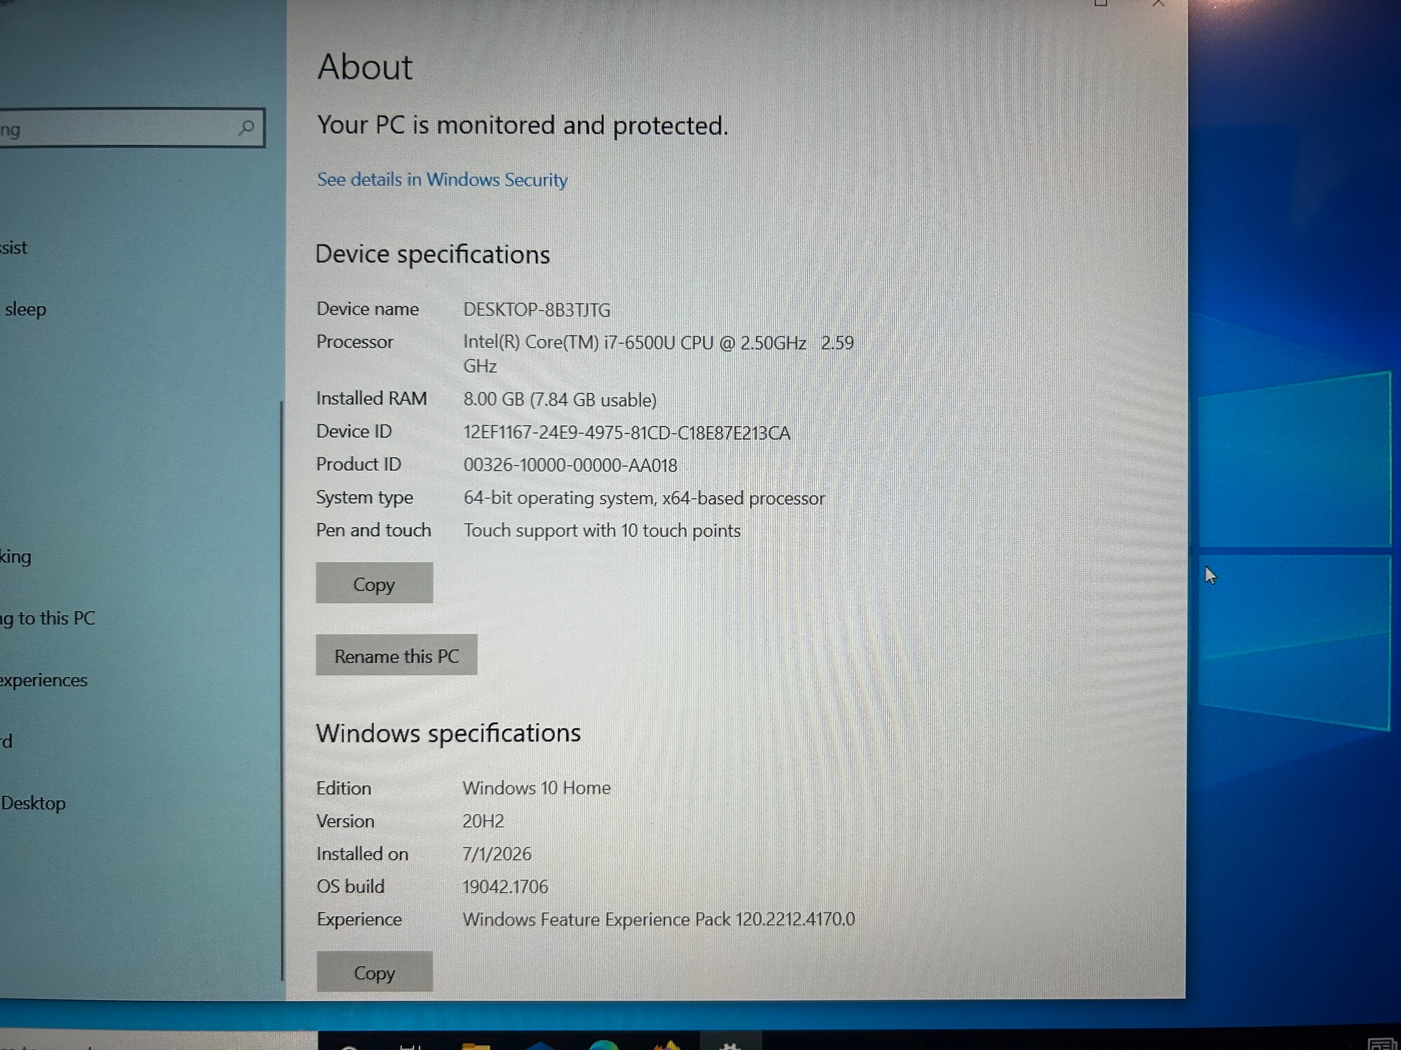Copy the Windows specifications
Image resolution: width=1401 pixels, height=1050 pixels.
tap(374, 971)
